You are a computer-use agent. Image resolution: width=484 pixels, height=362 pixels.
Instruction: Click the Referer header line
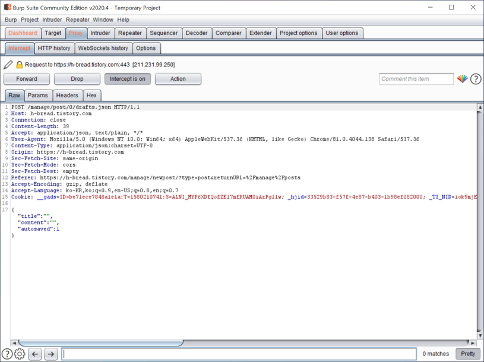(156, 177)
